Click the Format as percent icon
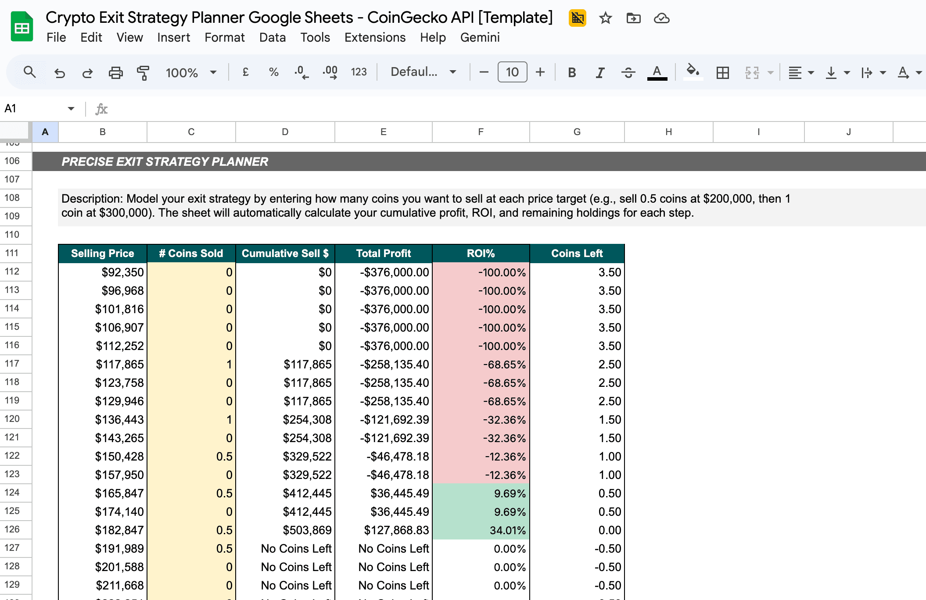The image size is (926, 600). click(x=274, y=72)
